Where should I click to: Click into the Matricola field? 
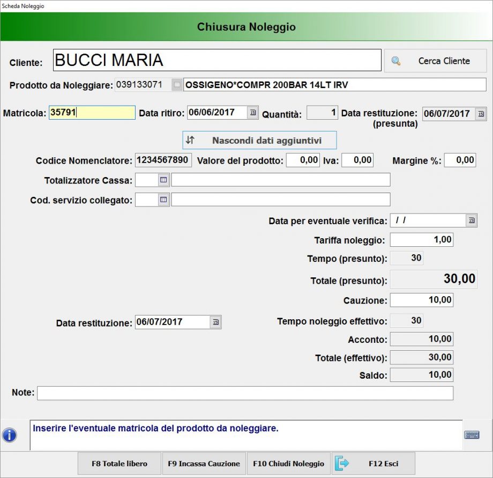pos(92,113)
